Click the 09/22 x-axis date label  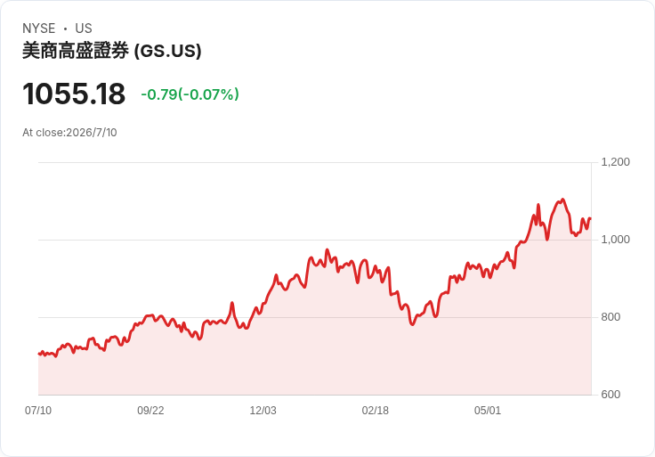[x=150, y=411]
